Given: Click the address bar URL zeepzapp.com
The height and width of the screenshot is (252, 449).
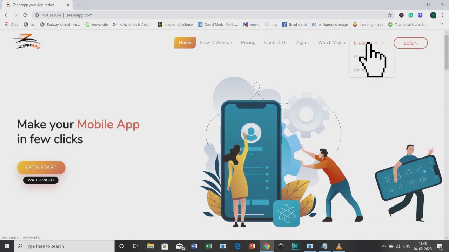Looking at the screenshot, I should [79, 15].
